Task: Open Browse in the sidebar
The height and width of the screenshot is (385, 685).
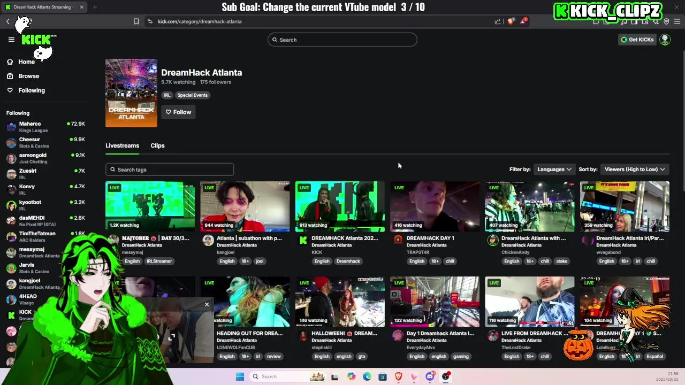Action: (23, 76)
